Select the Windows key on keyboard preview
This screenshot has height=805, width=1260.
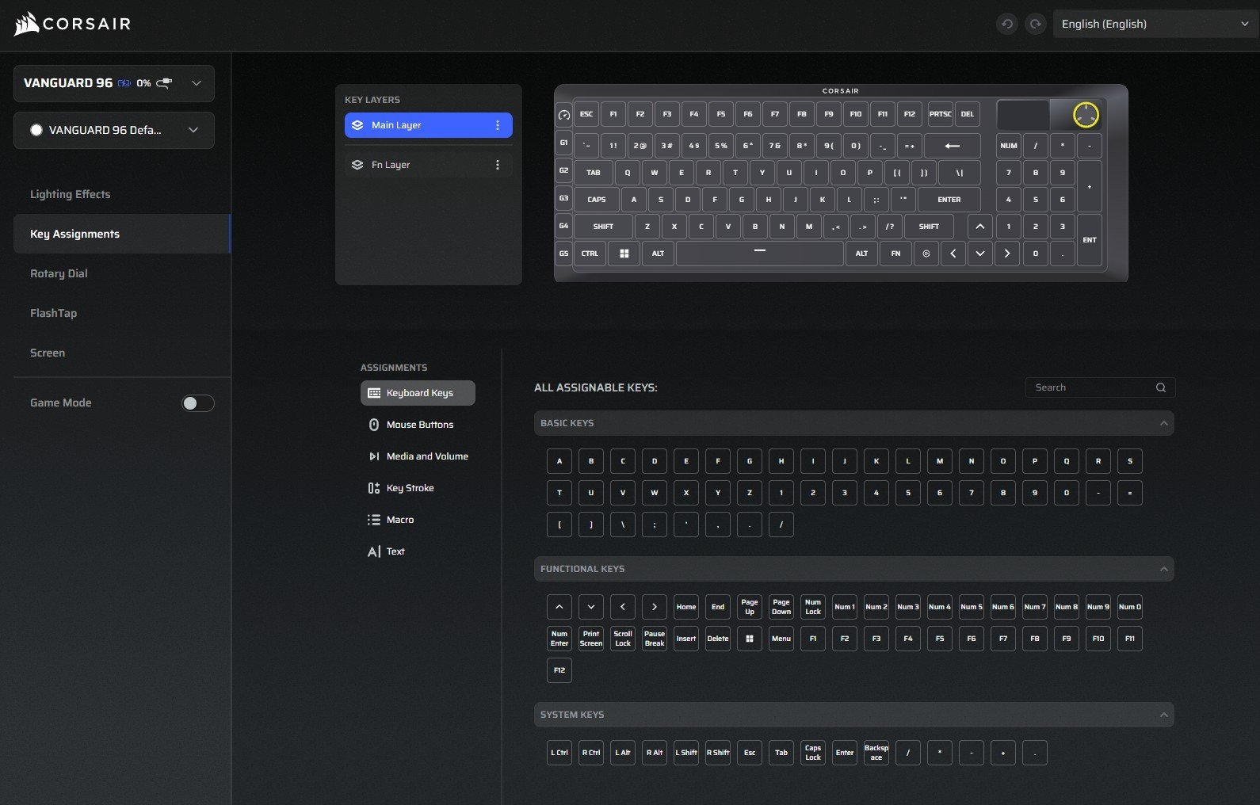[624, 254]
